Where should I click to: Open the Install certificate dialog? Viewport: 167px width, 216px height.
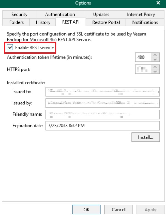pyautogui.click(x=146, y=137)
